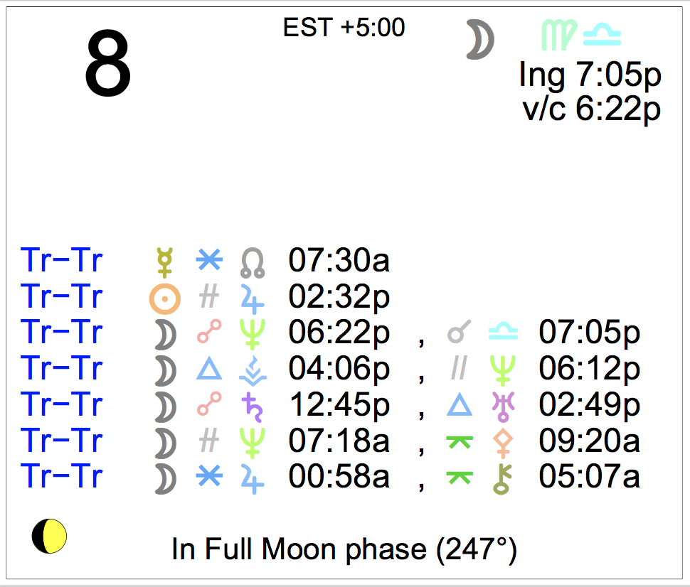The height and width of the screenshot is (587, 690).
Task: Select the first Tr-Tr label
Action: click(x=62, y=262)
